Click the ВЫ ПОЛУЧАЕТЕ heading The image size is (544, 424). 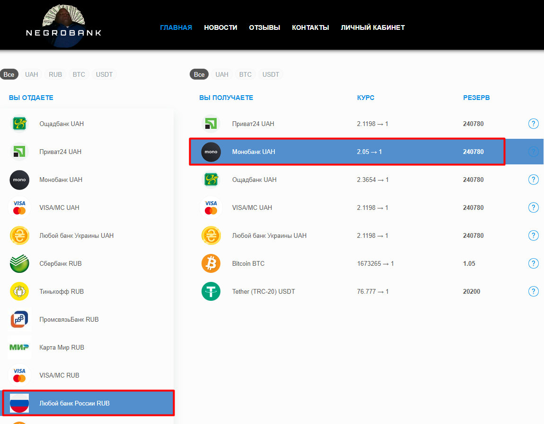coord(226,98)
